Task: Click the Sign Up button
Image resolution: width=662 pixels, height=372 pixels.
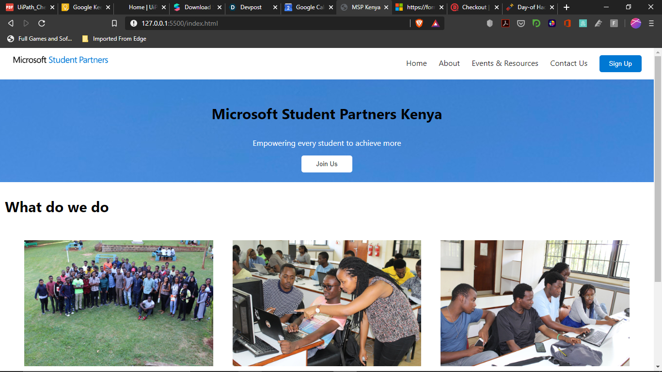Action: coord(620,63)
